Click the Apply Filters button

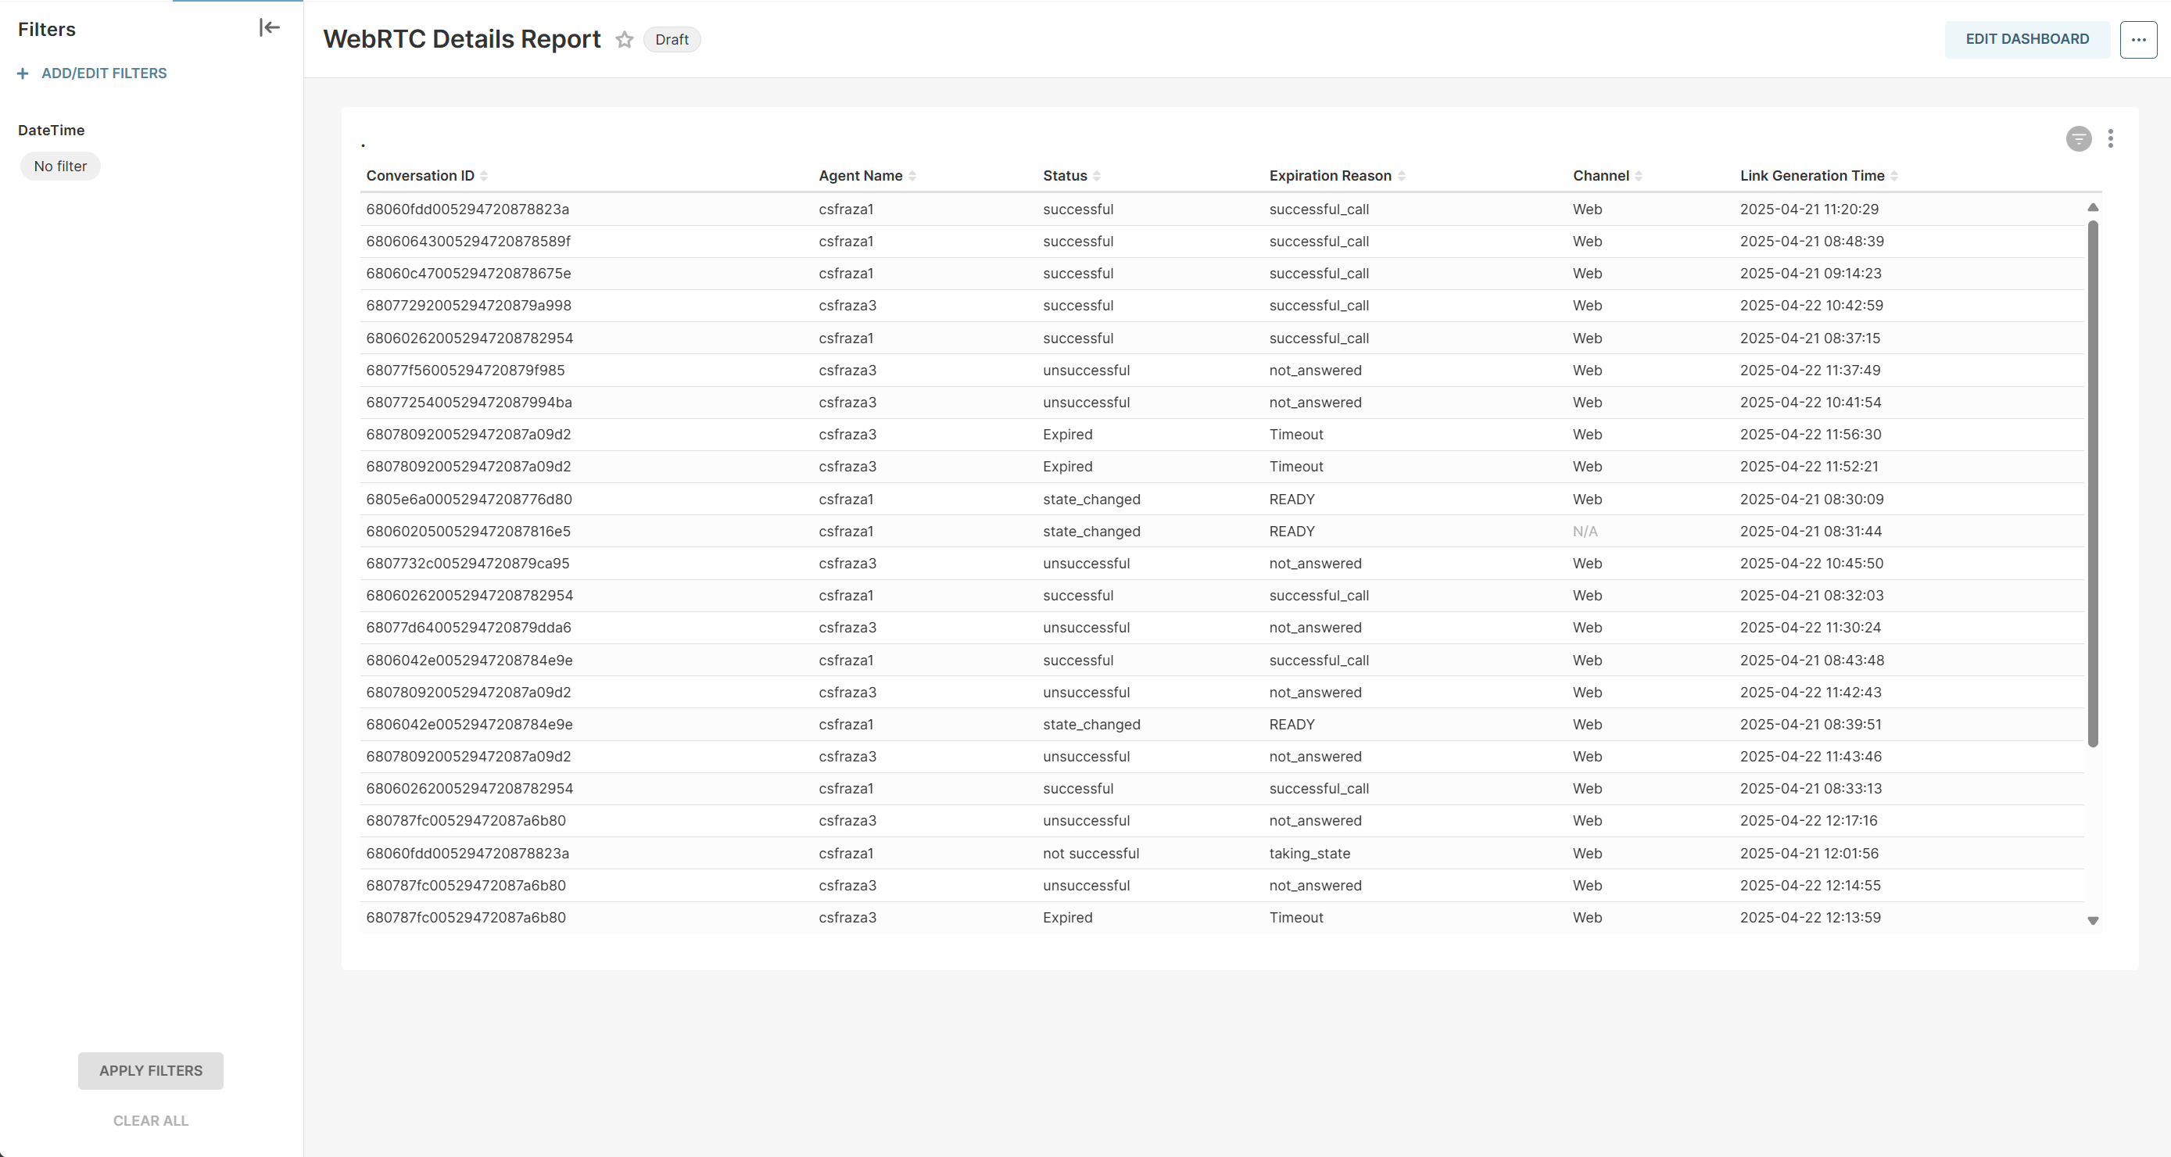pos(151,1070)
